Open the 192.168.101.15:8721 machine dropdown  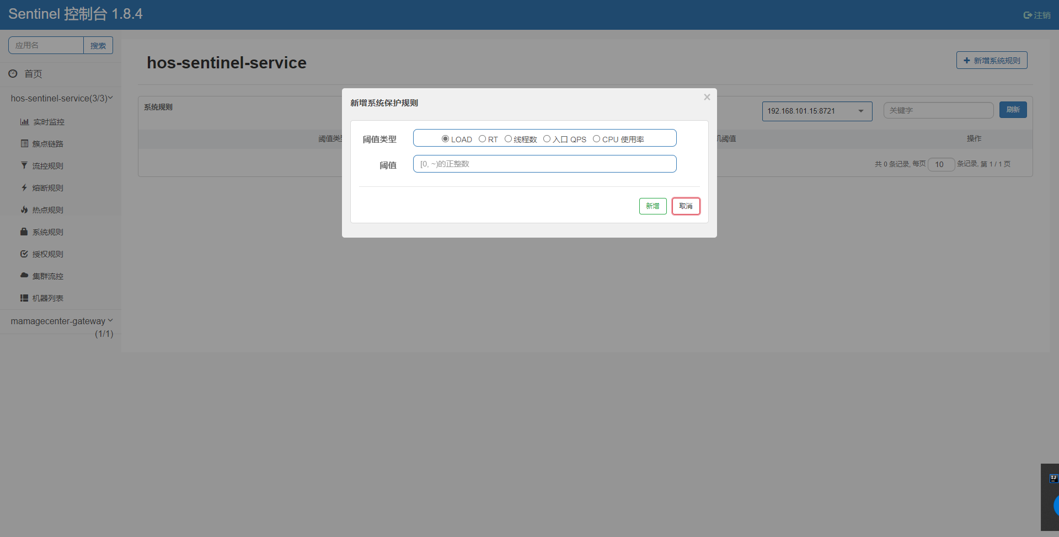pyautogui.click(x=816, y=111)
